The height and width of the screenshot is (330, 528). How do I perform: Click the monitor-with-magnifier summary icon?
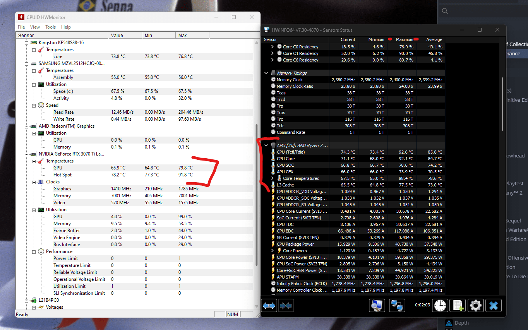tap(377, 305)
